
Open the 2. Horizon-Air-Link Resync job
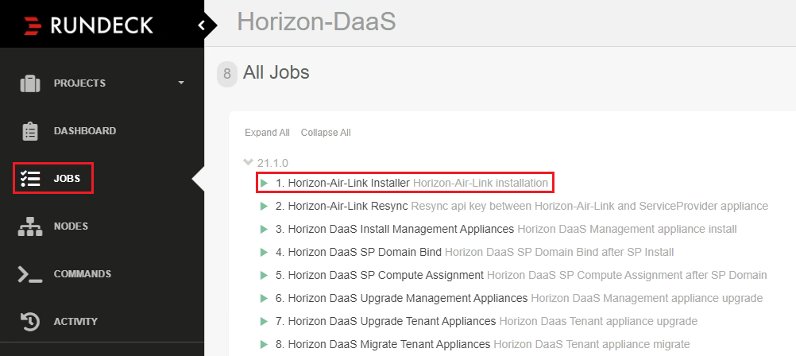(x=342, y=206)
